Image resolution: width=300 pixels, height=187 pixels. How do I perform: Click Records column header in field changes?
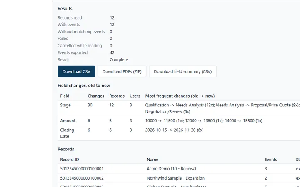point(117,96)
